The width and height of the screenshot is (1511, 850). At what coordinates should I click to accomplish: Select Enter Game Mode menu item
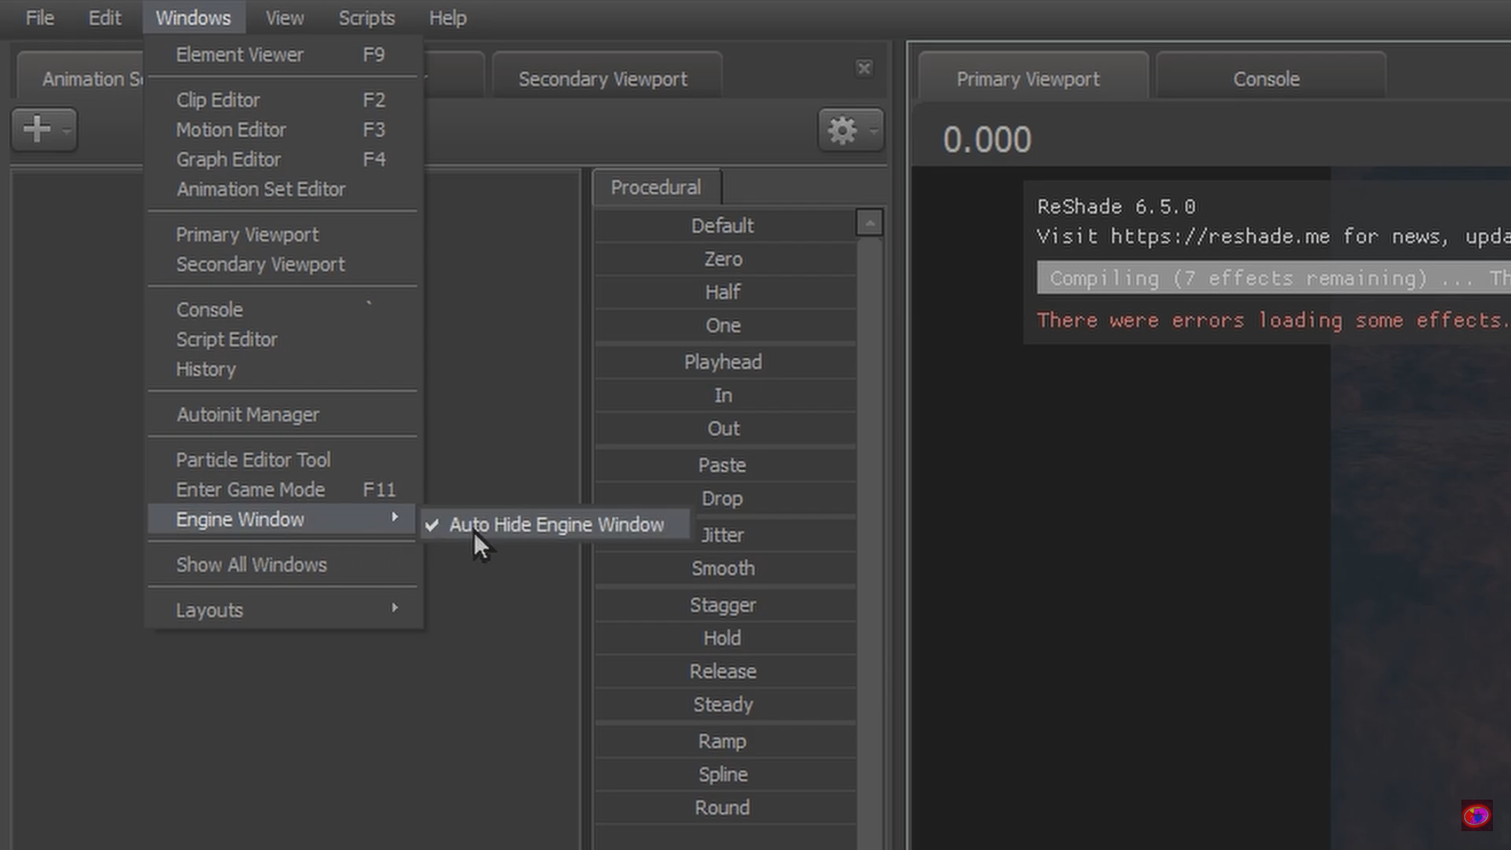[x=250, y=490]
